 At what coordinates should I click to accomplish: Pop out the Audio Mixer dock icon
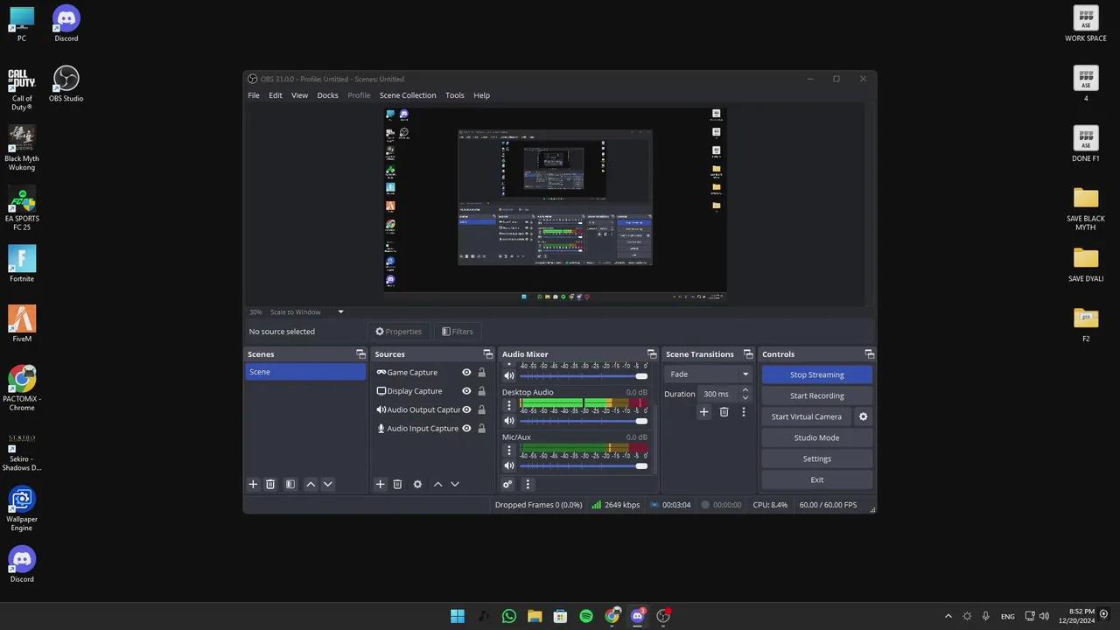pyautogui.click(x=652, y=353)
